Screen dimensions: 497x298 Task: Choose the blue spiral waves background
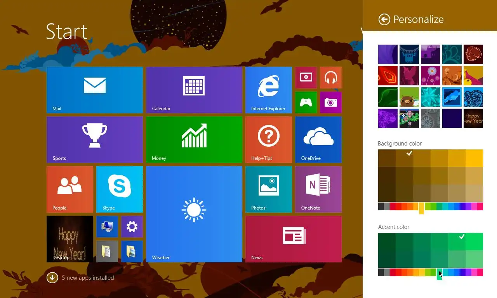473,97
